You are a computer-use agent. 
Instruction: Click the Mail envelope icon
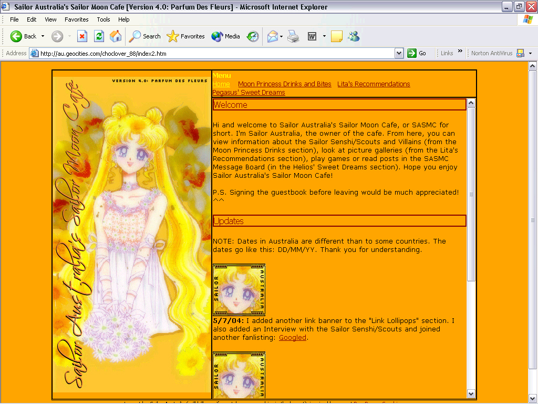tap(273, 36)
